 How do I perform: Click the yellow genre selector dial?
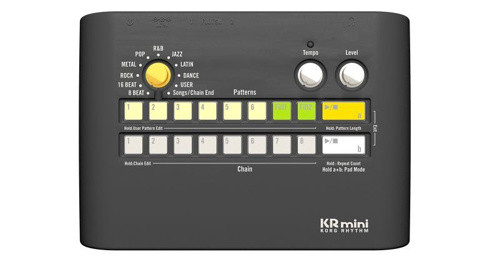pyautogui.click(x=157, y=75)
